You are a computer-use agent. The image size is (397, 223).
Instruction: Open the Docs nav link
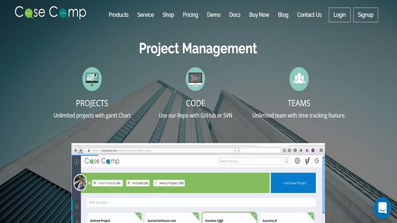(x=235, y=15)
